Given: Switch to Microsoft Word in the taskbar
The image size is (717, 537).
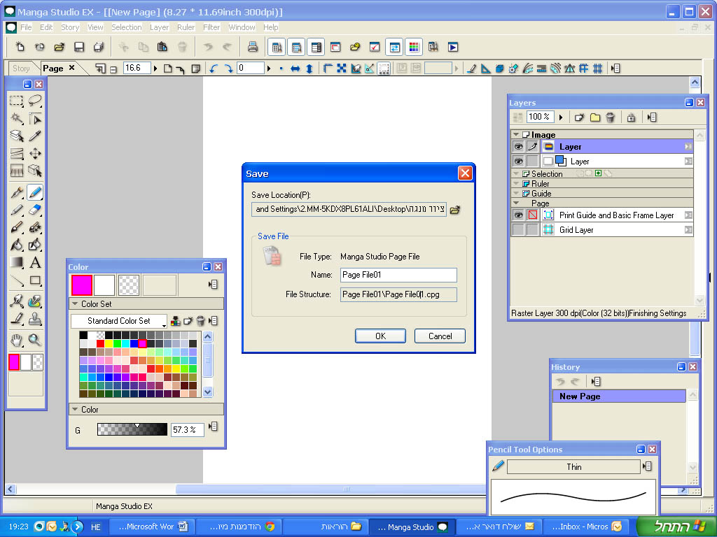Looking at the screenshot, I should (x=152, y=527).
